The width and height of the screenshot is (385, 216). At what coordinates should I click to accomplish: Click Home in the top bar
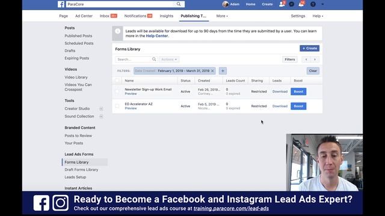250,4
